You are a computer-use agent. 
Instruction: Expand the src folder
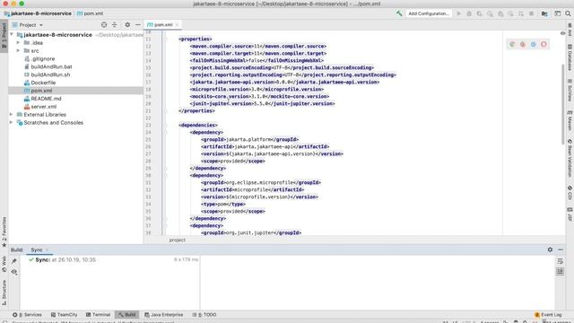[x=18, y=51]
